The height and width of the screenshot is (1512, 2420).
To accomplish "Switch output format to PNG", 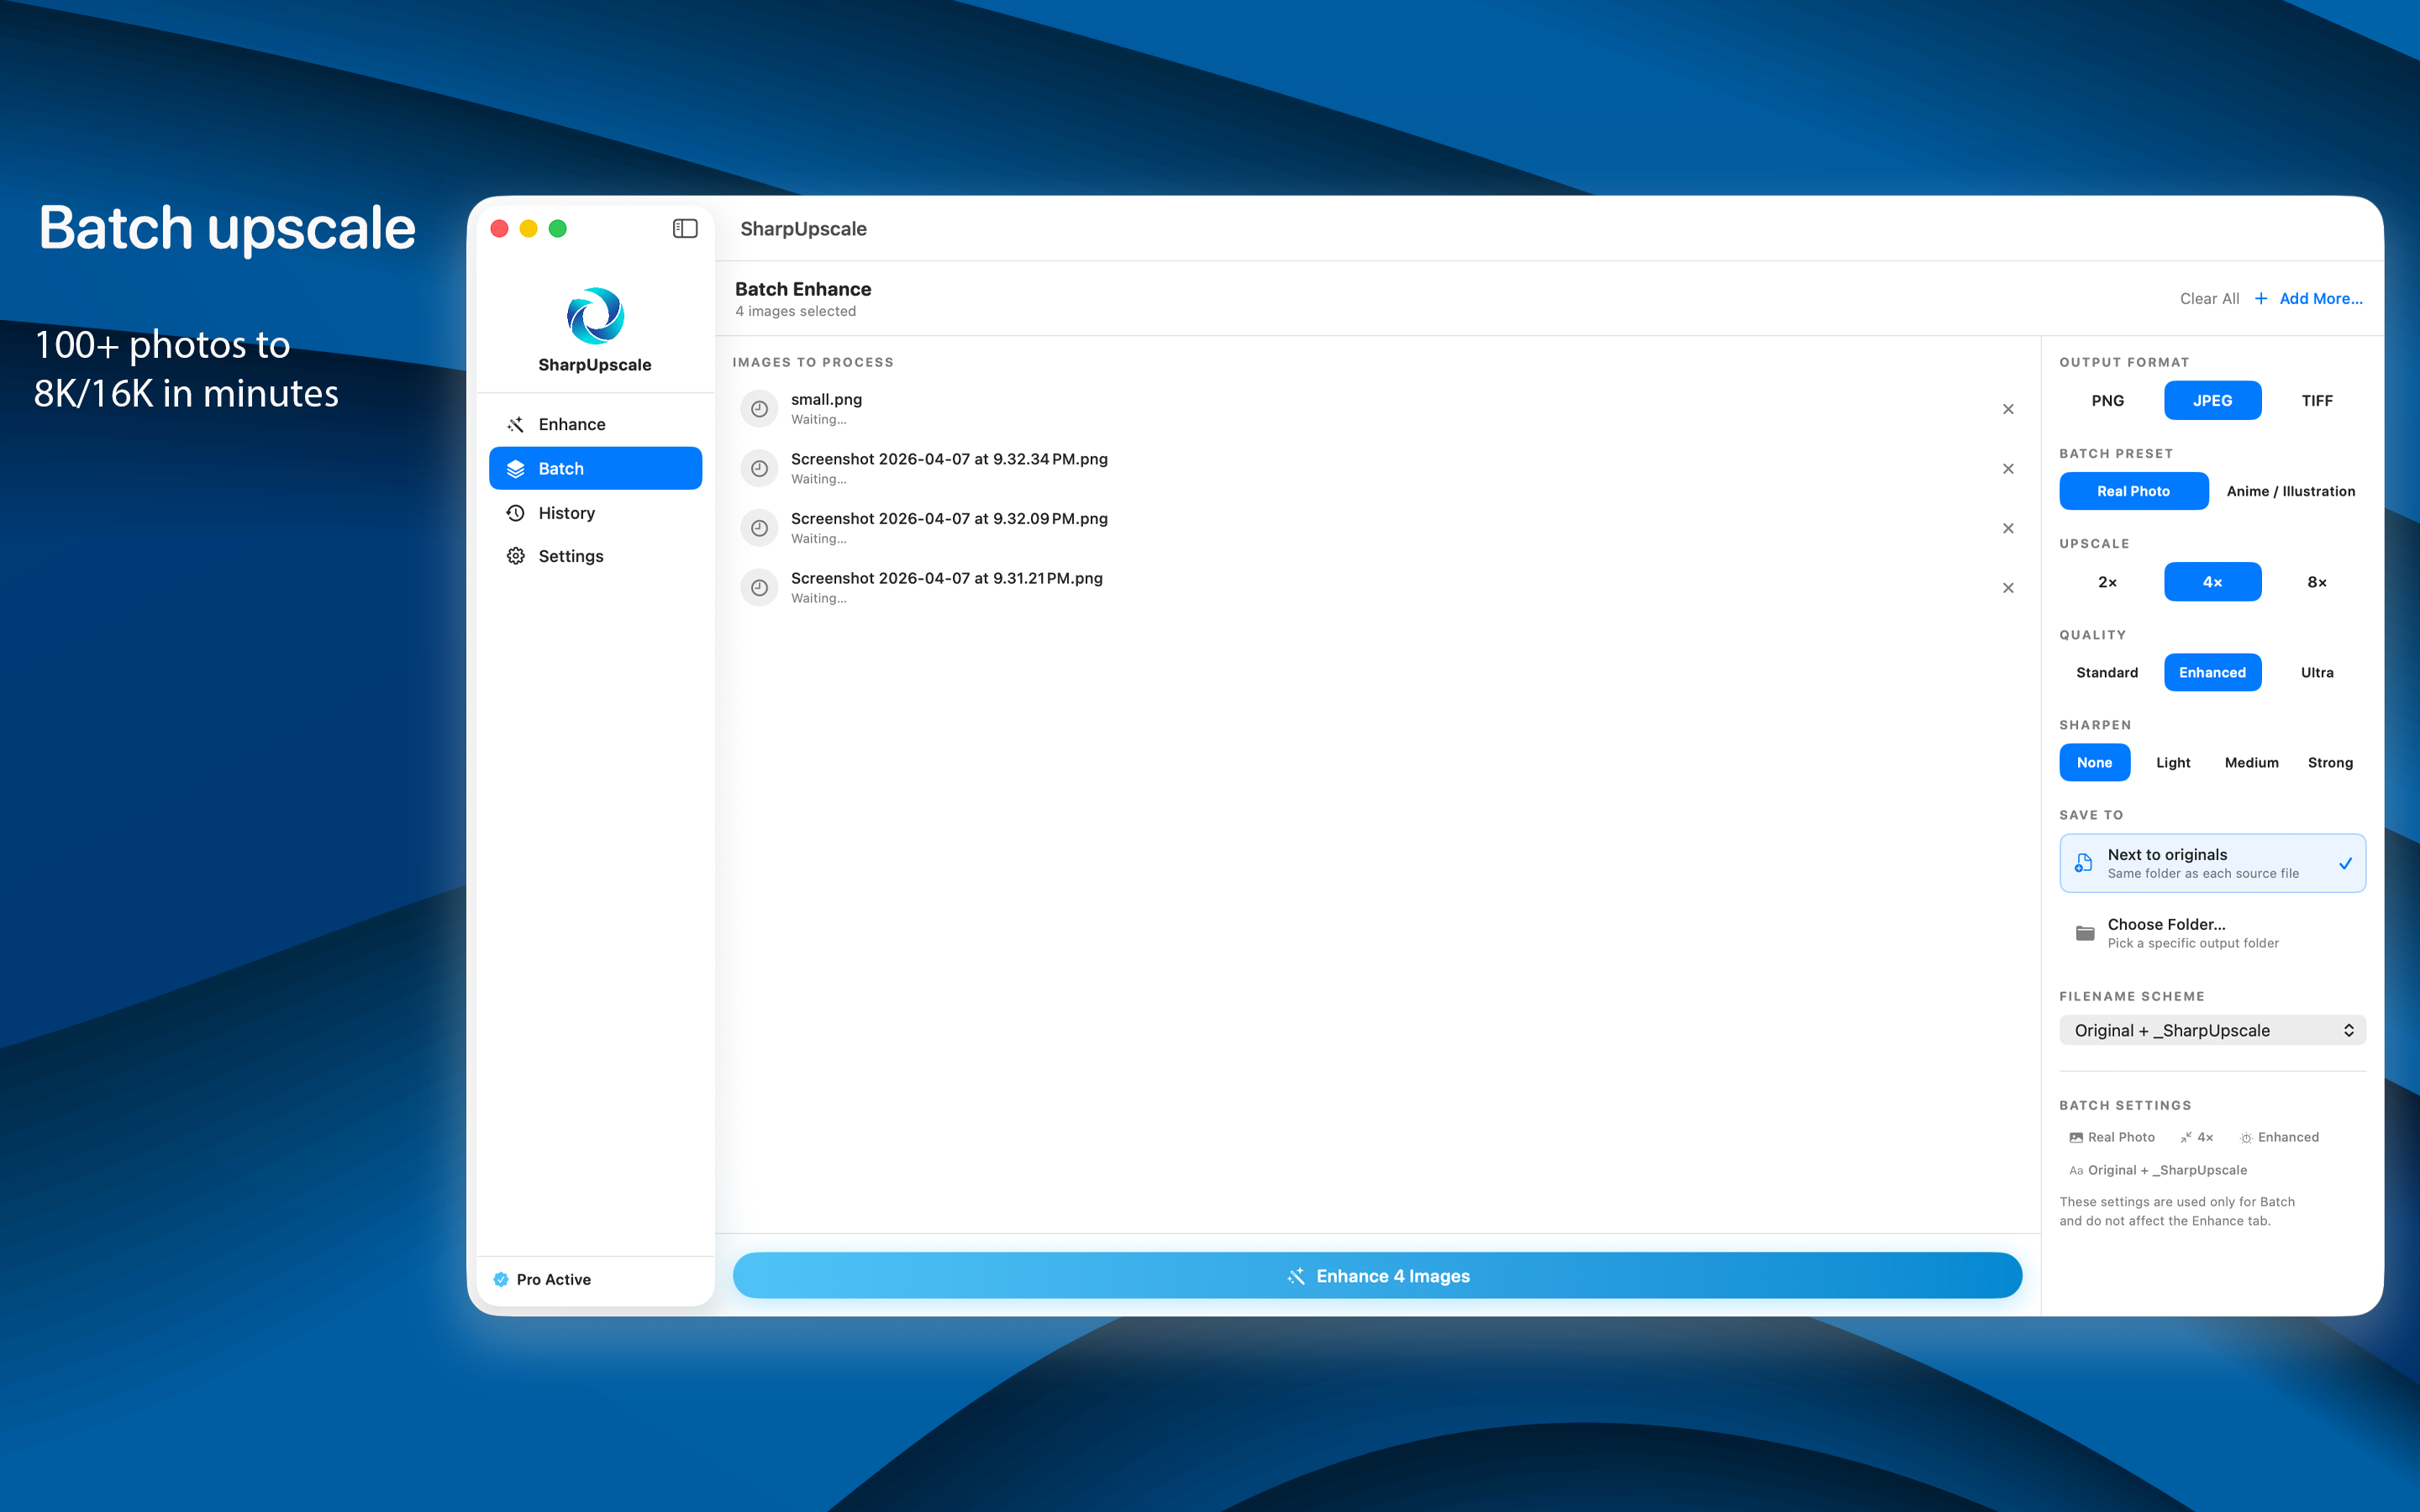I will (2108, 400).
